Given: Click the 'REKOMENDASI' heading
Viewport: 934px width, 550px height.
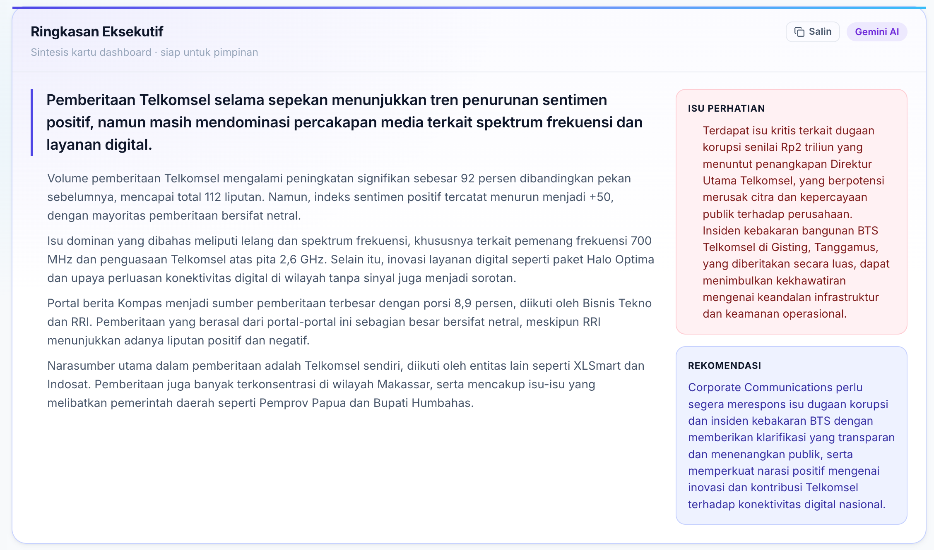Looking at the screenshot, I should coord(725,366).
